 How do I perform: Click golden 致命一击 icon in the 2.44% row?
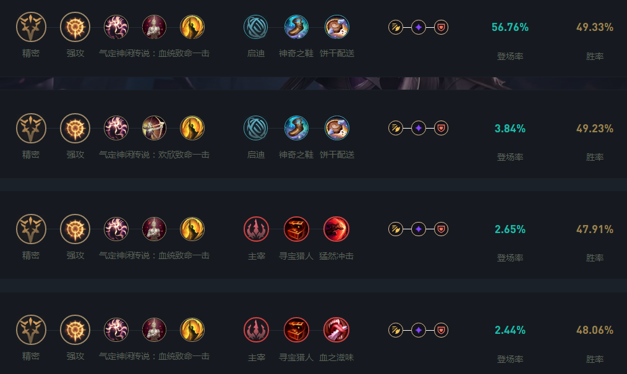(x=192, y=330)
